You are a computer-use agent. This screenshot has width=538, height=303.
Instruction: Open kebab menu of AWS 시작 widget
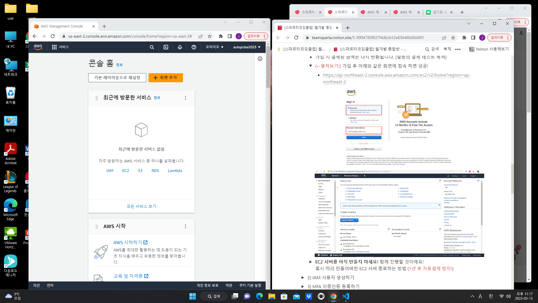coord(185,226)
